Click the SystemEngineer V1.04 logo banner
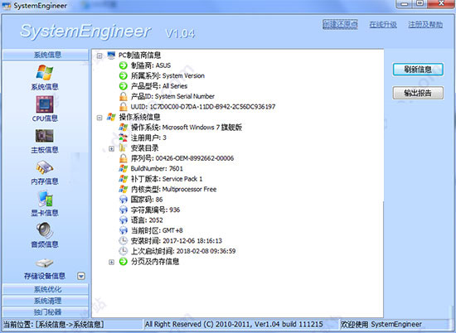 [107, 31]
